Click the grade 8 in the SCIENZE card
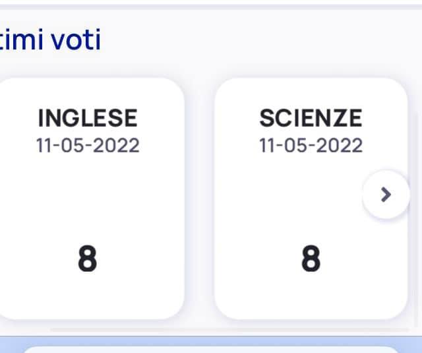The height and width of the screenshot is (353, 422). pos(311,259)
